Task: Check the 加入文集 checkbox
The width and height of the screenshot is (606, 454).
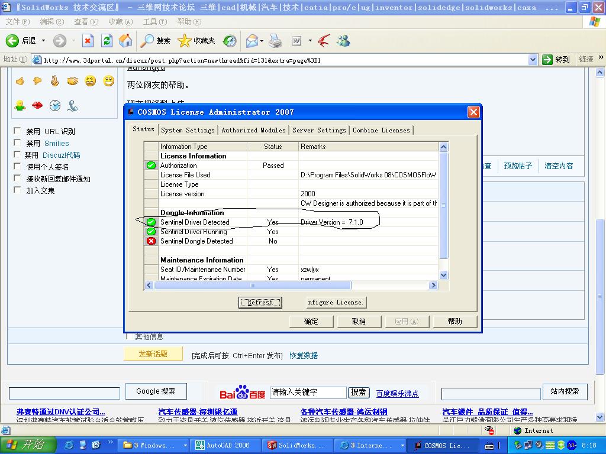Action: [x=17, y=190]
